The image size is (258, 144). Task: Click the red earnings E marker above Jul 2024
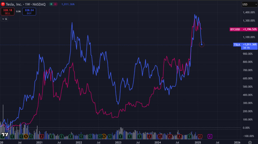coord(179,136)
